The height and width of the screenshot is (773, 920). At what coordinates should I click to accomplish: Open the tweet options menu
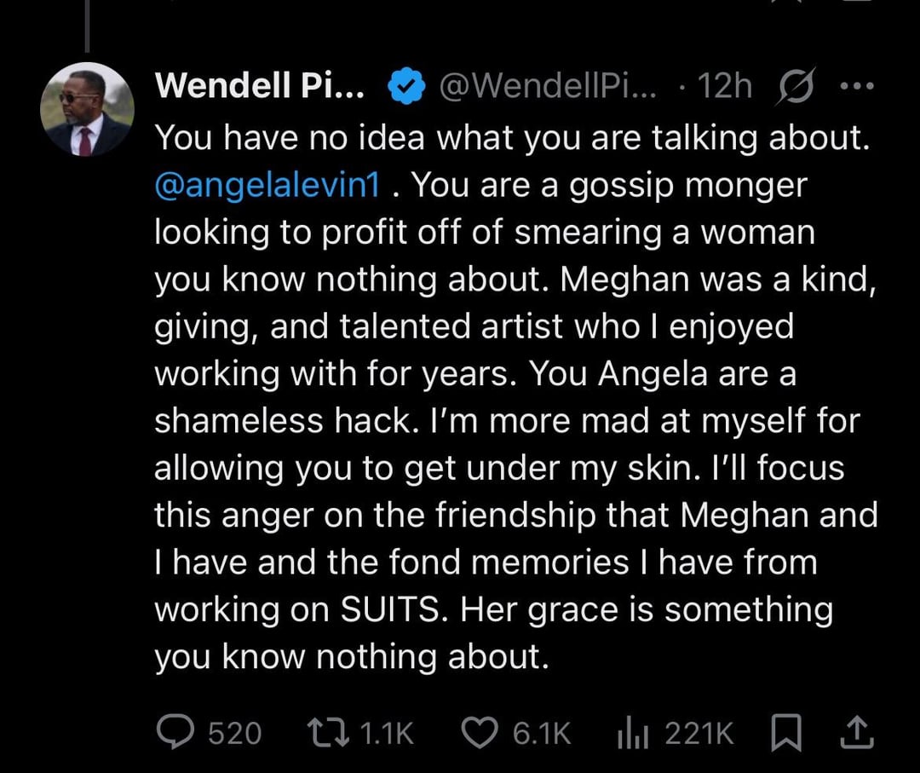coord(857,84)
